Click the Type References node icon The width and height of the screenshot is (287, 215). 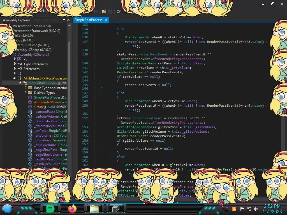pyautogui.click(x=19, y=64)
